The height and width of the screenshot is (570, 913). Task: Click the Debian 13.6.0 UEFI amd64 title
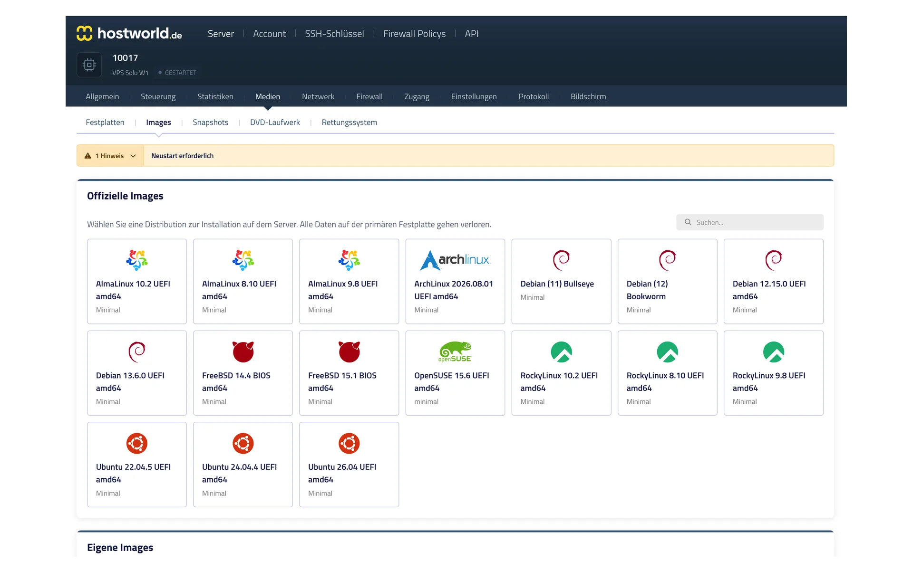pos(130,381)
